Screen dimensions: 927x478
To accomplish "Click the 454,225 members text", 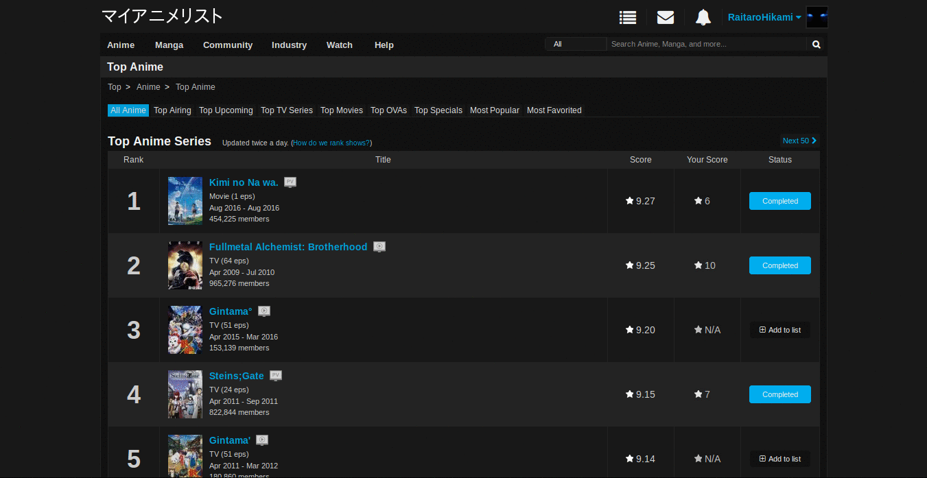I will coord(239,219).
